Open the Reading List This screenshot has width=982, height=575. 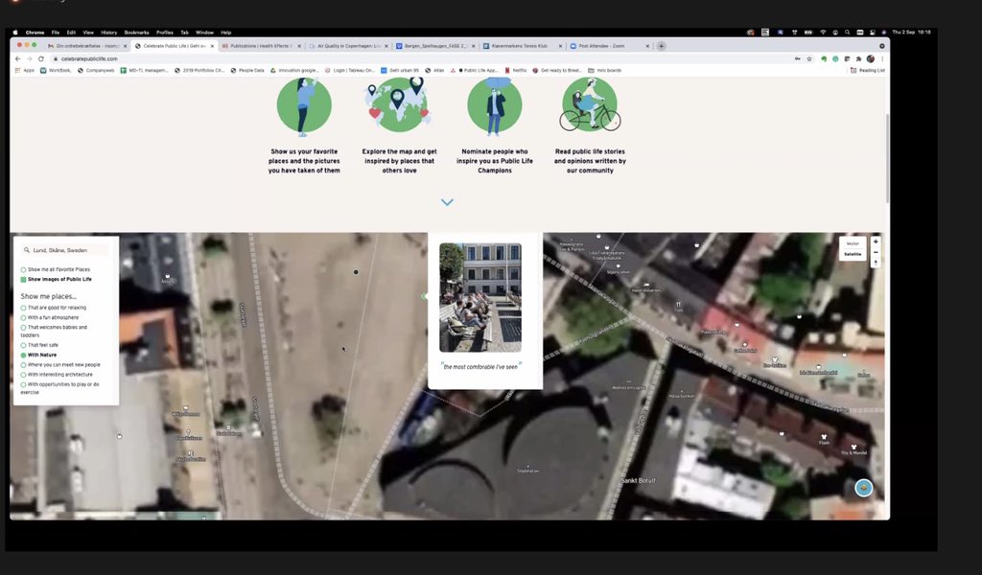[867, 70]
